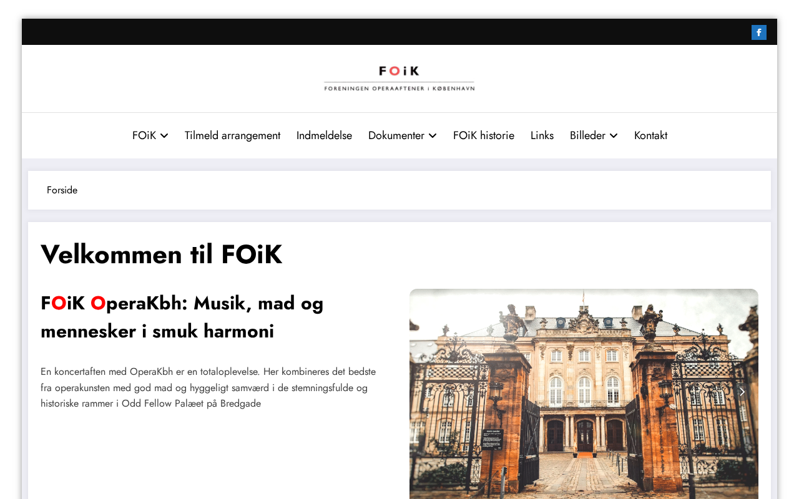This screenshot has width=799, height=499.
Task: Expand the Billeder submenu chevron
Action: 614,136
